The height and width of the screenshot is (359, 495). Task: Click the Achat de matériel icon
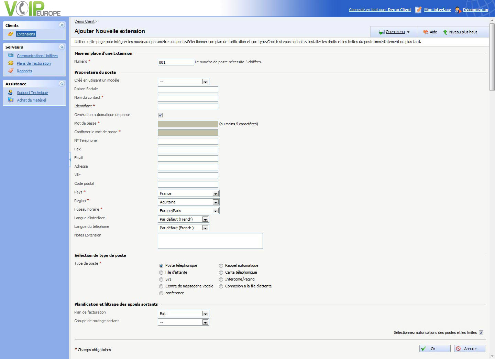pos(11,100)
